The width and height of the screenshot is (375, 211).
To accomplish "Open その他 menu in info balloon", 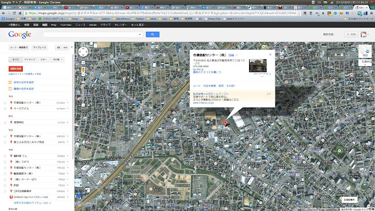I will pos(231,86).
